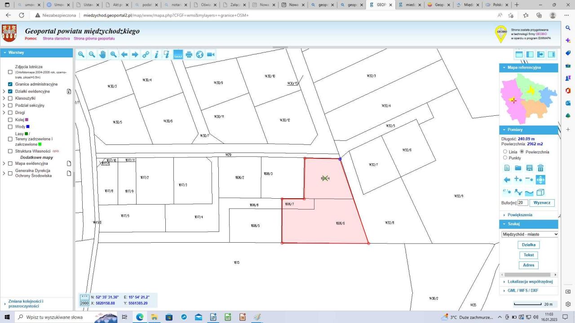This screenshot has height=323, width=575.
Task: Click the chain link map toolbar icon
Action: (x=146, y=54)
